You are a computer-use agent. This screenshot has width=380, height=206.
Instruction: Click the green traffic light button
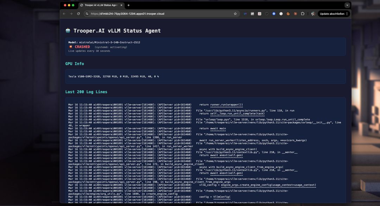73,5
